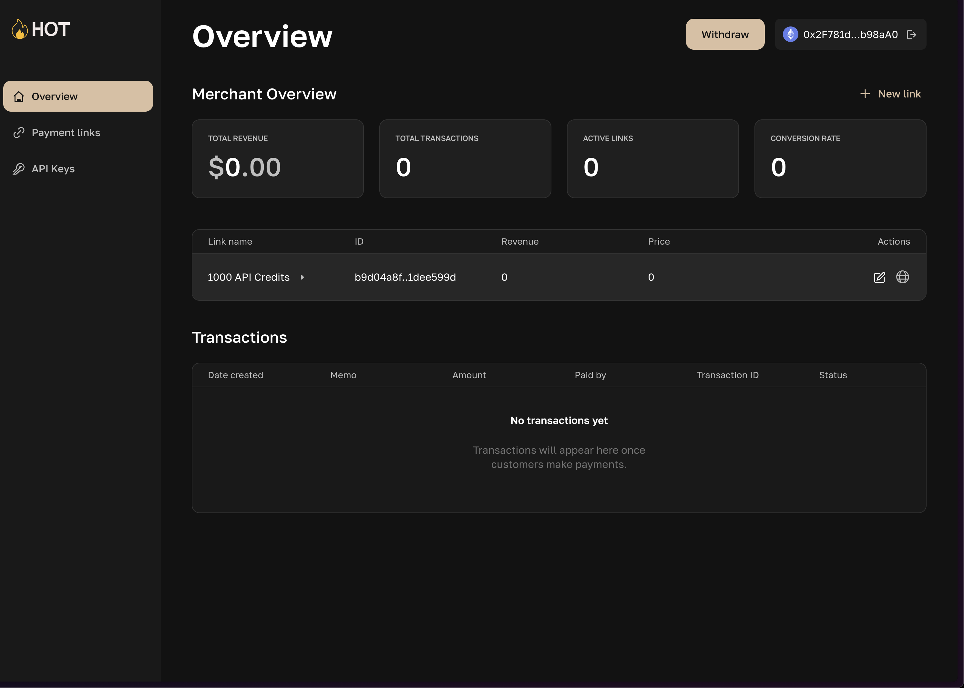
Task: Click the home icon beside Overview
Action: [19, 96]
